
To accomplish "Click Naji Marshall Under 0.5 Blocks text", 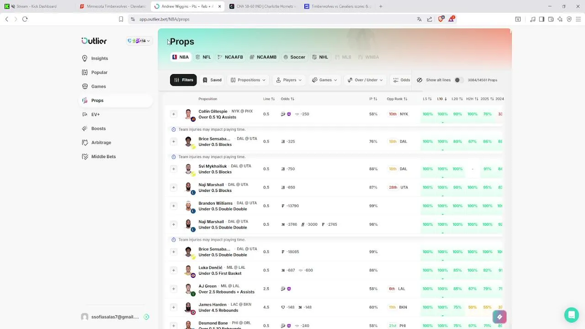I will pos(215,191).
